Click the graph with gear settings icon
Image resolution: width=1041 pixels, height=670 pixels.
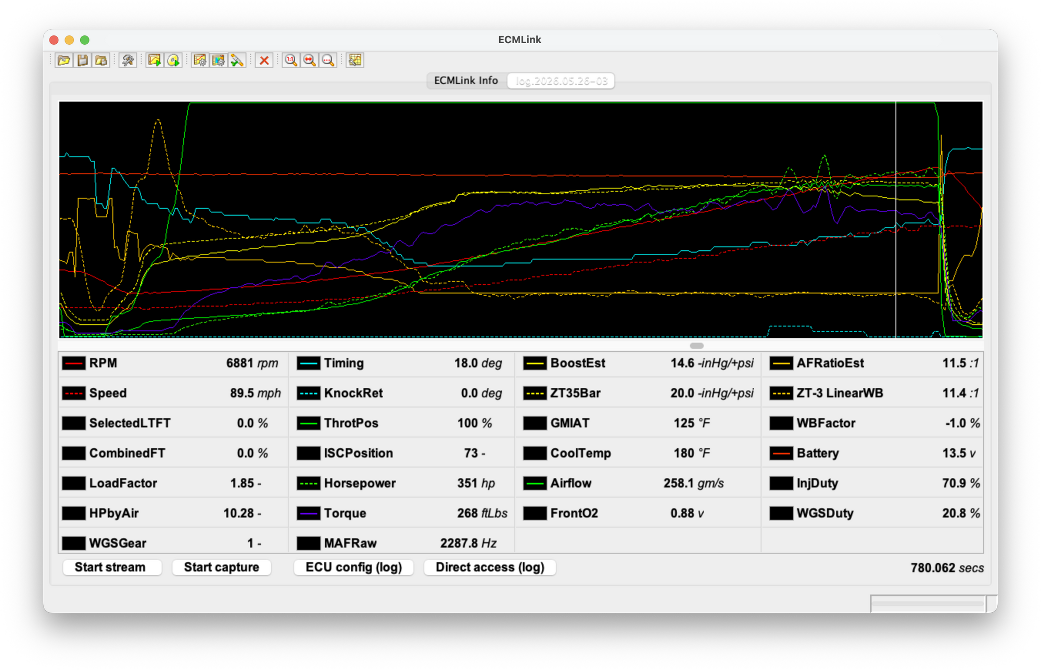tap(199, 60)
